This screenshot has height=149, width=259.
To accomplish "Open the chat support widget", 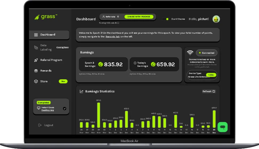I will point(222,127).
